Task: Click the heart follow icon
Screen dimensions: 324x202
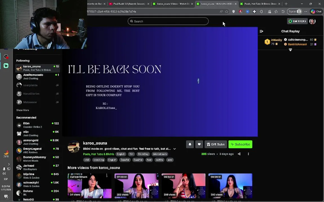Action: (x=199, y=144)
